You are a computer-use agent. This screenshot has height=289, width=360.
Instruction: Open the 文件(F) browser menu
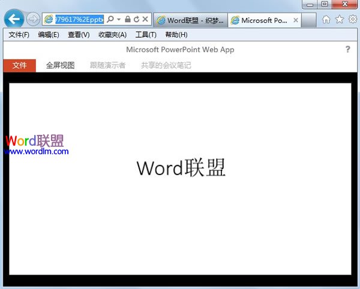tap(19, 35)
